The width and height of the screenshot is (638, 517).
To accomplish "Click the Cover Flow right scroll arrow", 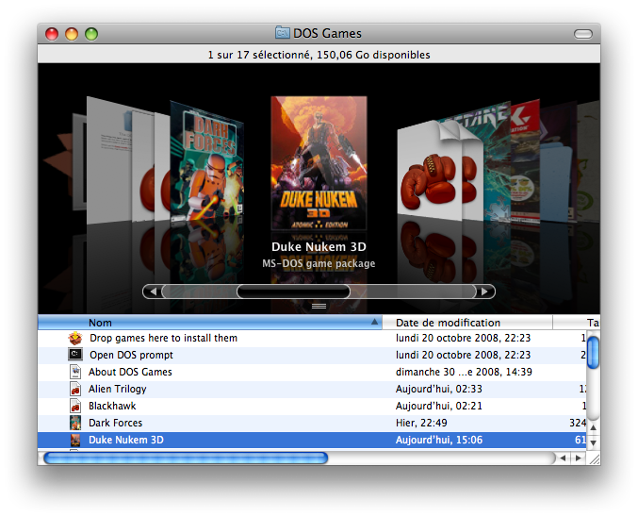I will pos(484,292).
